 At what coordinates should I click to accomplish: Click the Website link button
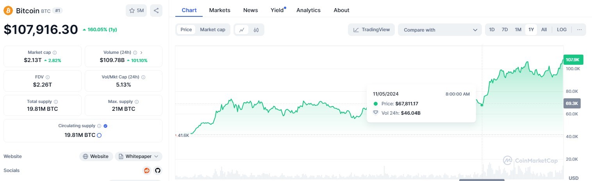click(x=96, y=156)
